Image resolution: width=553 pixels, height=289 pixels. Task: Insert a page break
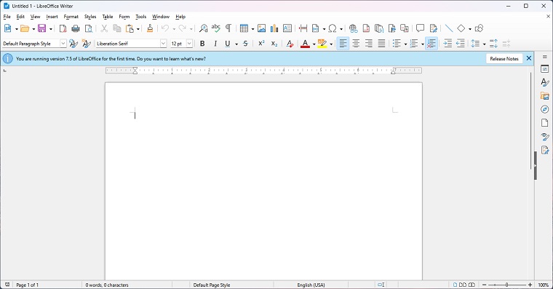pyautogui.click(x=303, y=28)
